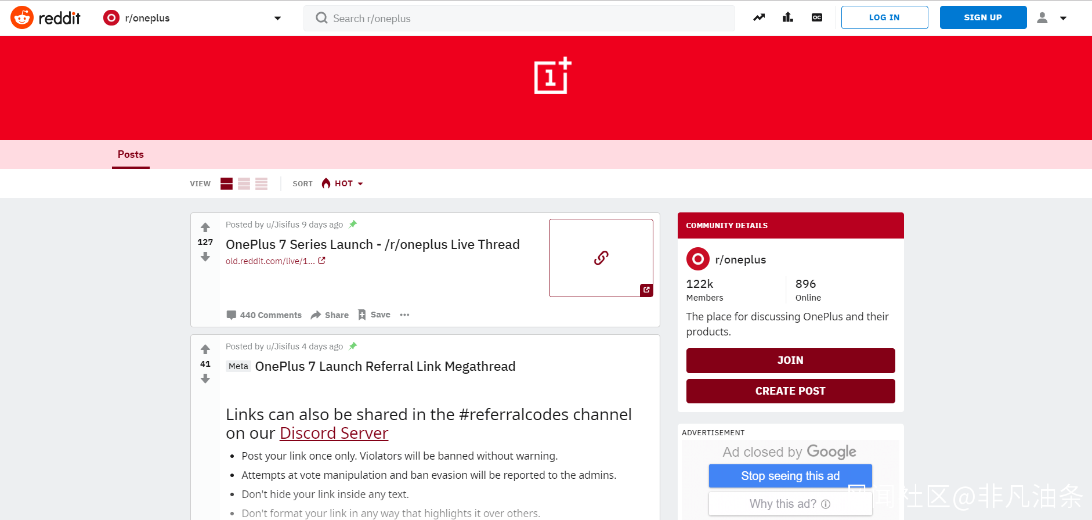Upvote the Referral Link Megathread post
The height and width of the screenshot is (520, 1092).
[205, 349]
